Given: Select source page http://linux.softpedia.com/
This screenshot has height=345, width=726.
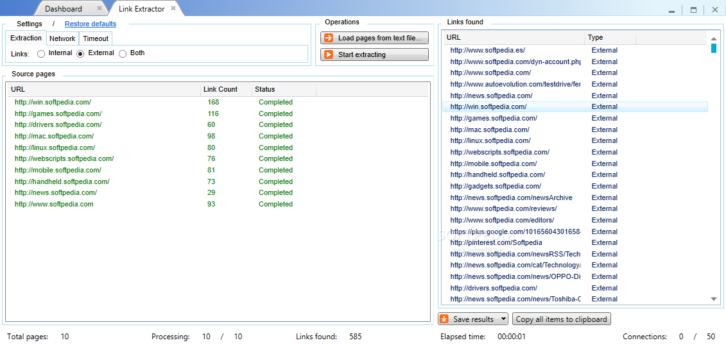Looking at the screenshot, I should pos(55,147).
